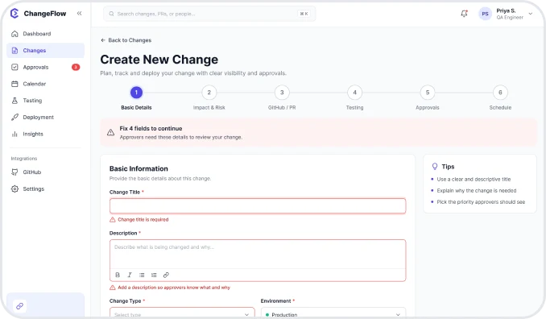Go back to Changes link
The height and width of the screenshot is (319, 546).
pyautogui.click(x=126, y=40)
